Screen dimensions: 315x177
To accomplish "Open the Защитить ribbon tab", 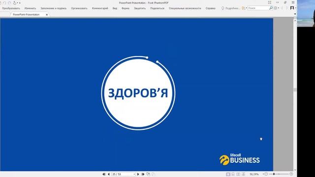I will (140, 8).
